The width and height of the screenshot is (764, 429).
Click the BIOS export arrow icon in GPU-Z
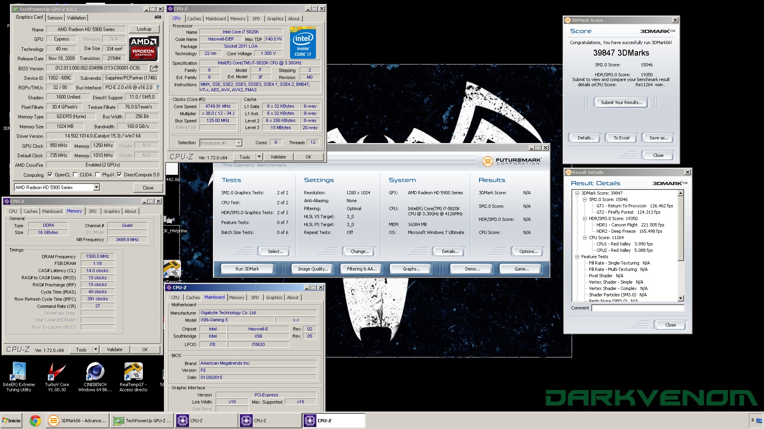pos(154,68)
